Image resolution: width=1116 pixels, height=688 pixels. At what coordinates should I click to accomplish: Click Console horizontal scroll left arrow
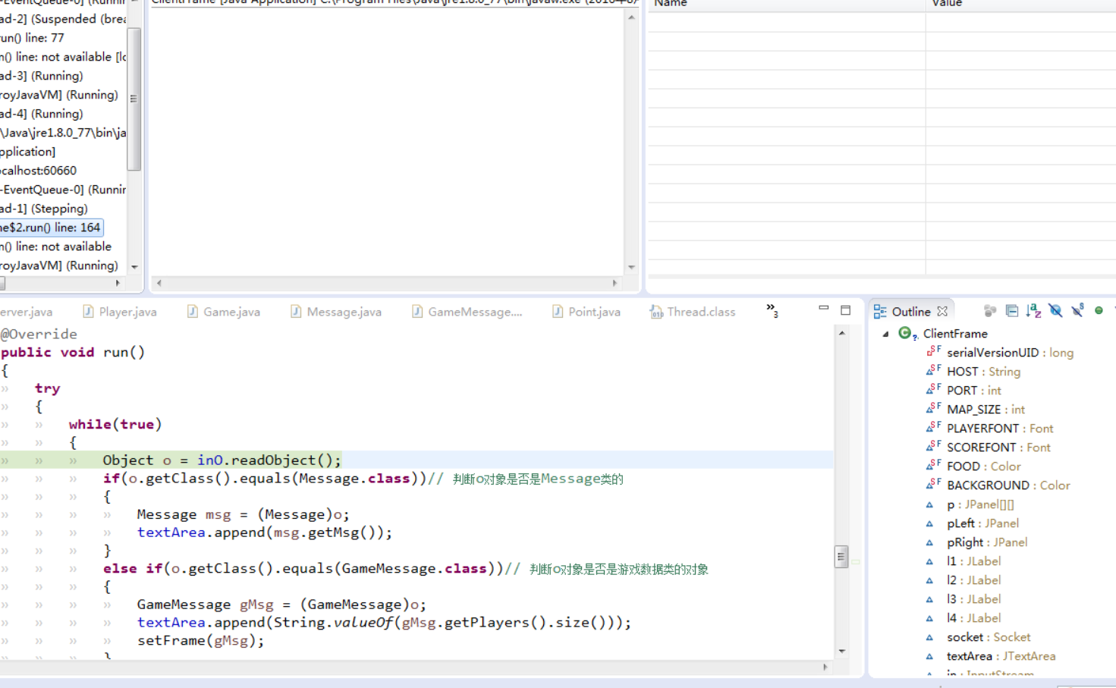click(159, 283)
